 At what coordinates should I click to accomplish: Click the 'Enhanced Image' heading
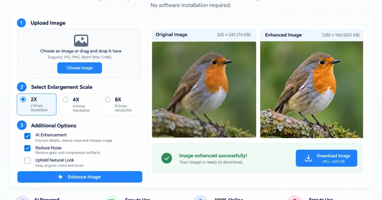pyautogui.click(x=283, y=35)
